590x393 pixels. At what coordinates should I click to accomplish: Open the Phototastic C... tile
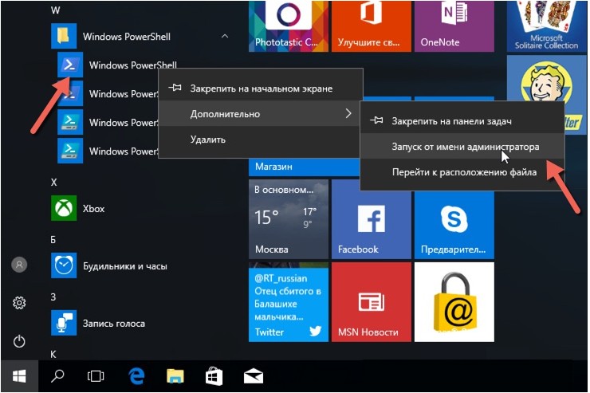(x=289, y=26)
